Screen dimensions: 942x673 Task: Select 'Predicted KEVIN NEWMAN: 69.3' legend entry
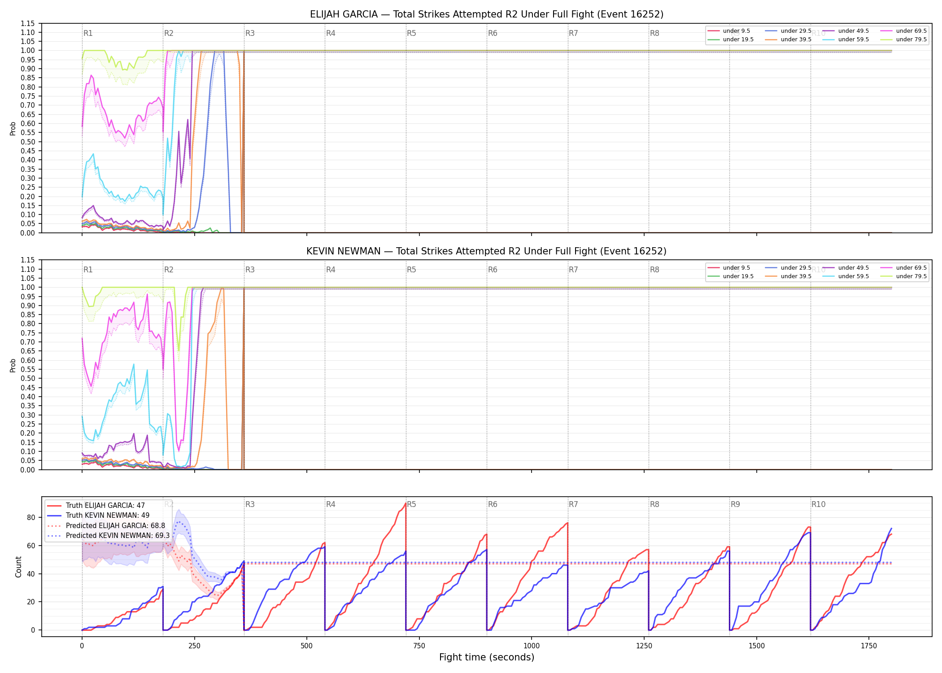coord(109,535)
